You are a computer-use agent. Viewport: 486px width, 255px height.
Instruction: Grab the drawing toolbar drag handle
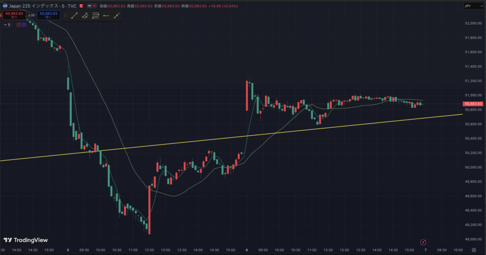pos(65,16)
